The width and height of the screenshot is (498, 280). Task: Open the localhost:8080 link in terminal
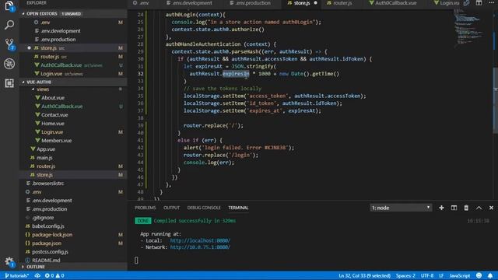pos(200,240)
